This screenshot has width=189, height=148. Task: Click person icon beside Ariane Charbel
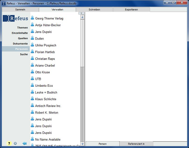[32, 65]
